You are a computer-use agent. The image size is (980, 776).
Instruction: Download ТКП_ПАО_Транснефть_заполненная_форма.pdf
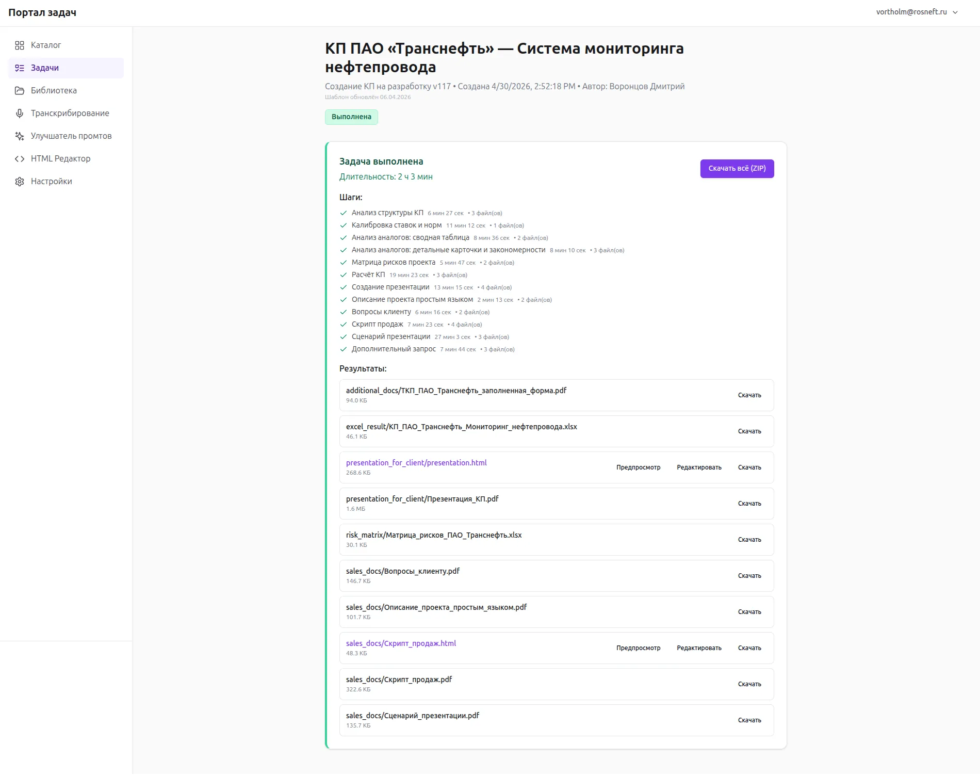click(749, 395)
